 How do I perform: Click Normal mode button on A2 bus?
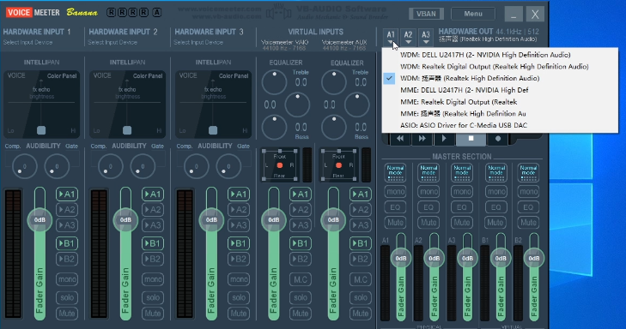point(428,173)
